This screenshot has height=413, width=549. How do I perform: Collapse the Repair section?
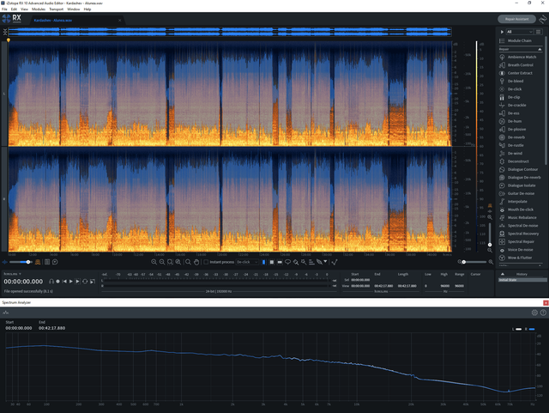[x=540, y=49]
